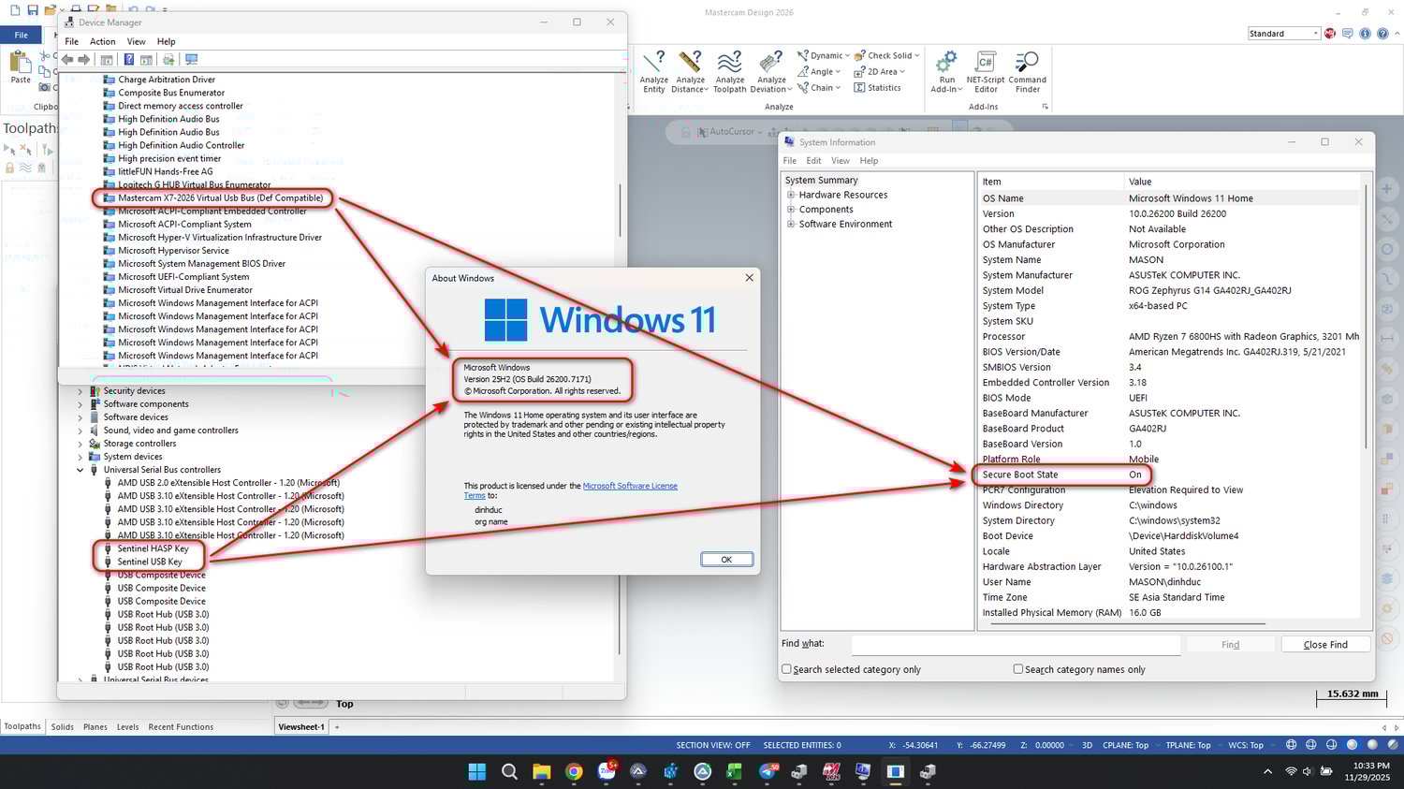Launch the Analyze Deviation tool

click(770, 72)
